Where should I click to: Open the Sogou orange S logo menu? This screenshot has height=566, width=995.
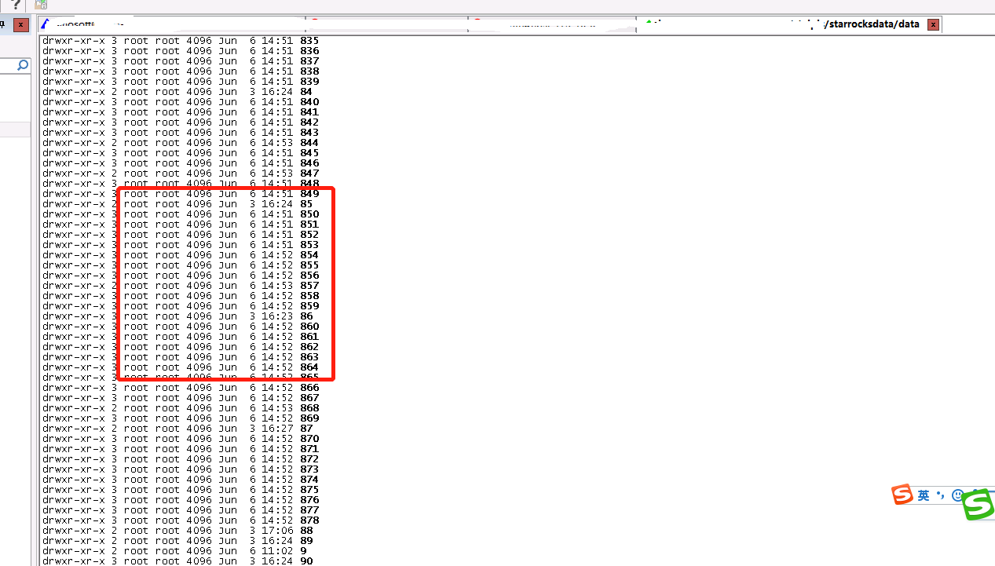tap(902, 495)
